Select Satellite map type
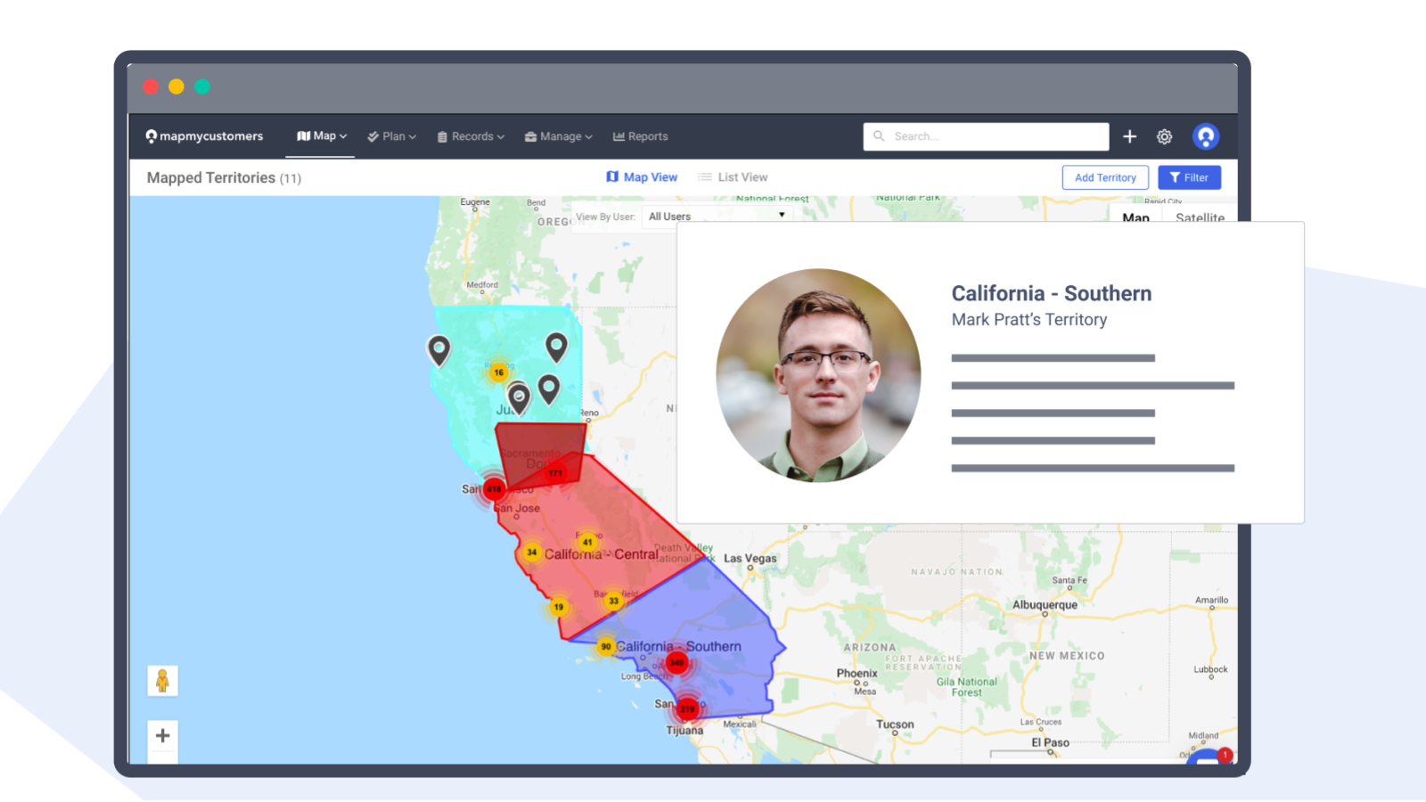 (x=1200, y=217)
